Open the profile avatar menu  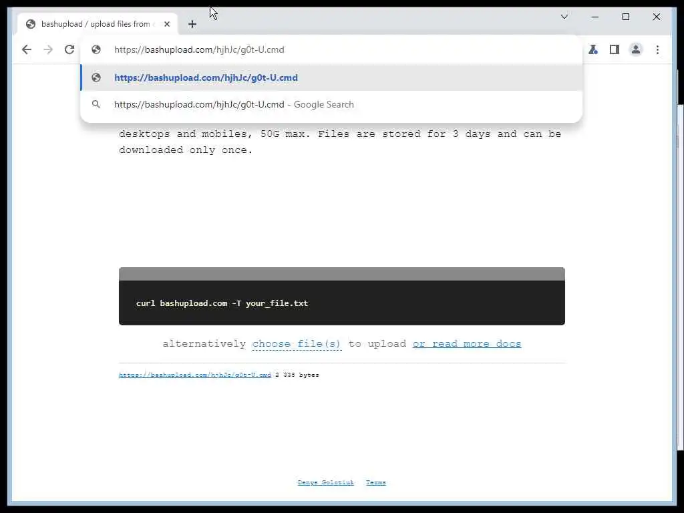636,49
